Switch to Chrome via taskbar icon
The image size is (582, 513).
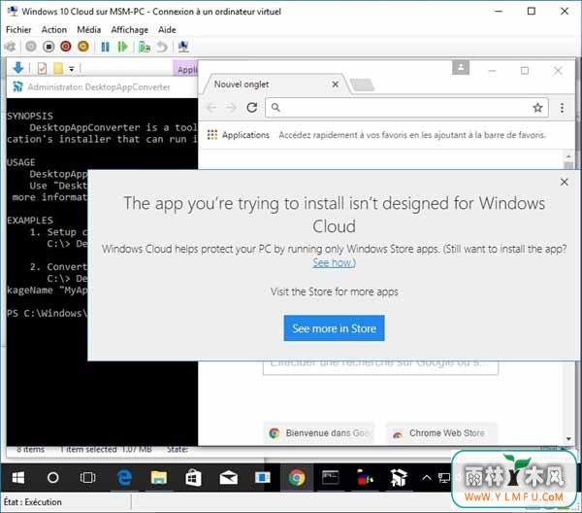point(297,477)
